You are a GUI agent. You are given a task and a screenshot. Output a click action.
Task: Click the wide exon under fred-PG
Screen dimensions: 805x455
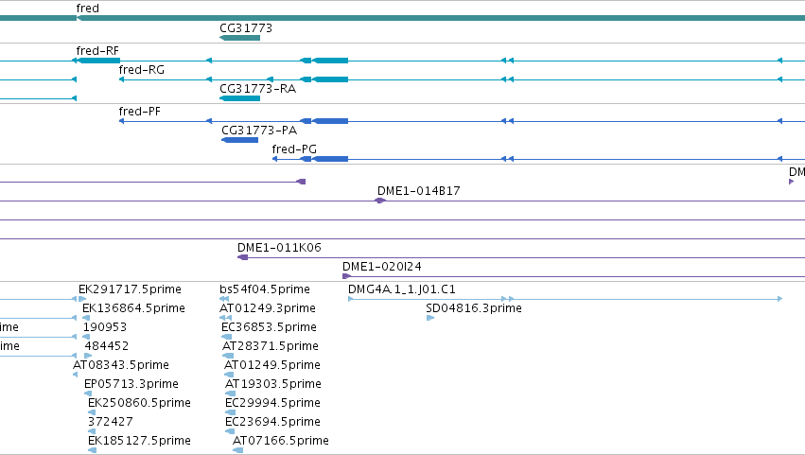tap(330, 159)
